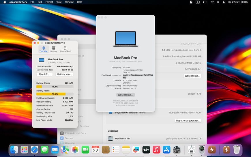Click the MacBook Pro laptop image in About window
Screen dimensions: 251x157
(125, 39)
